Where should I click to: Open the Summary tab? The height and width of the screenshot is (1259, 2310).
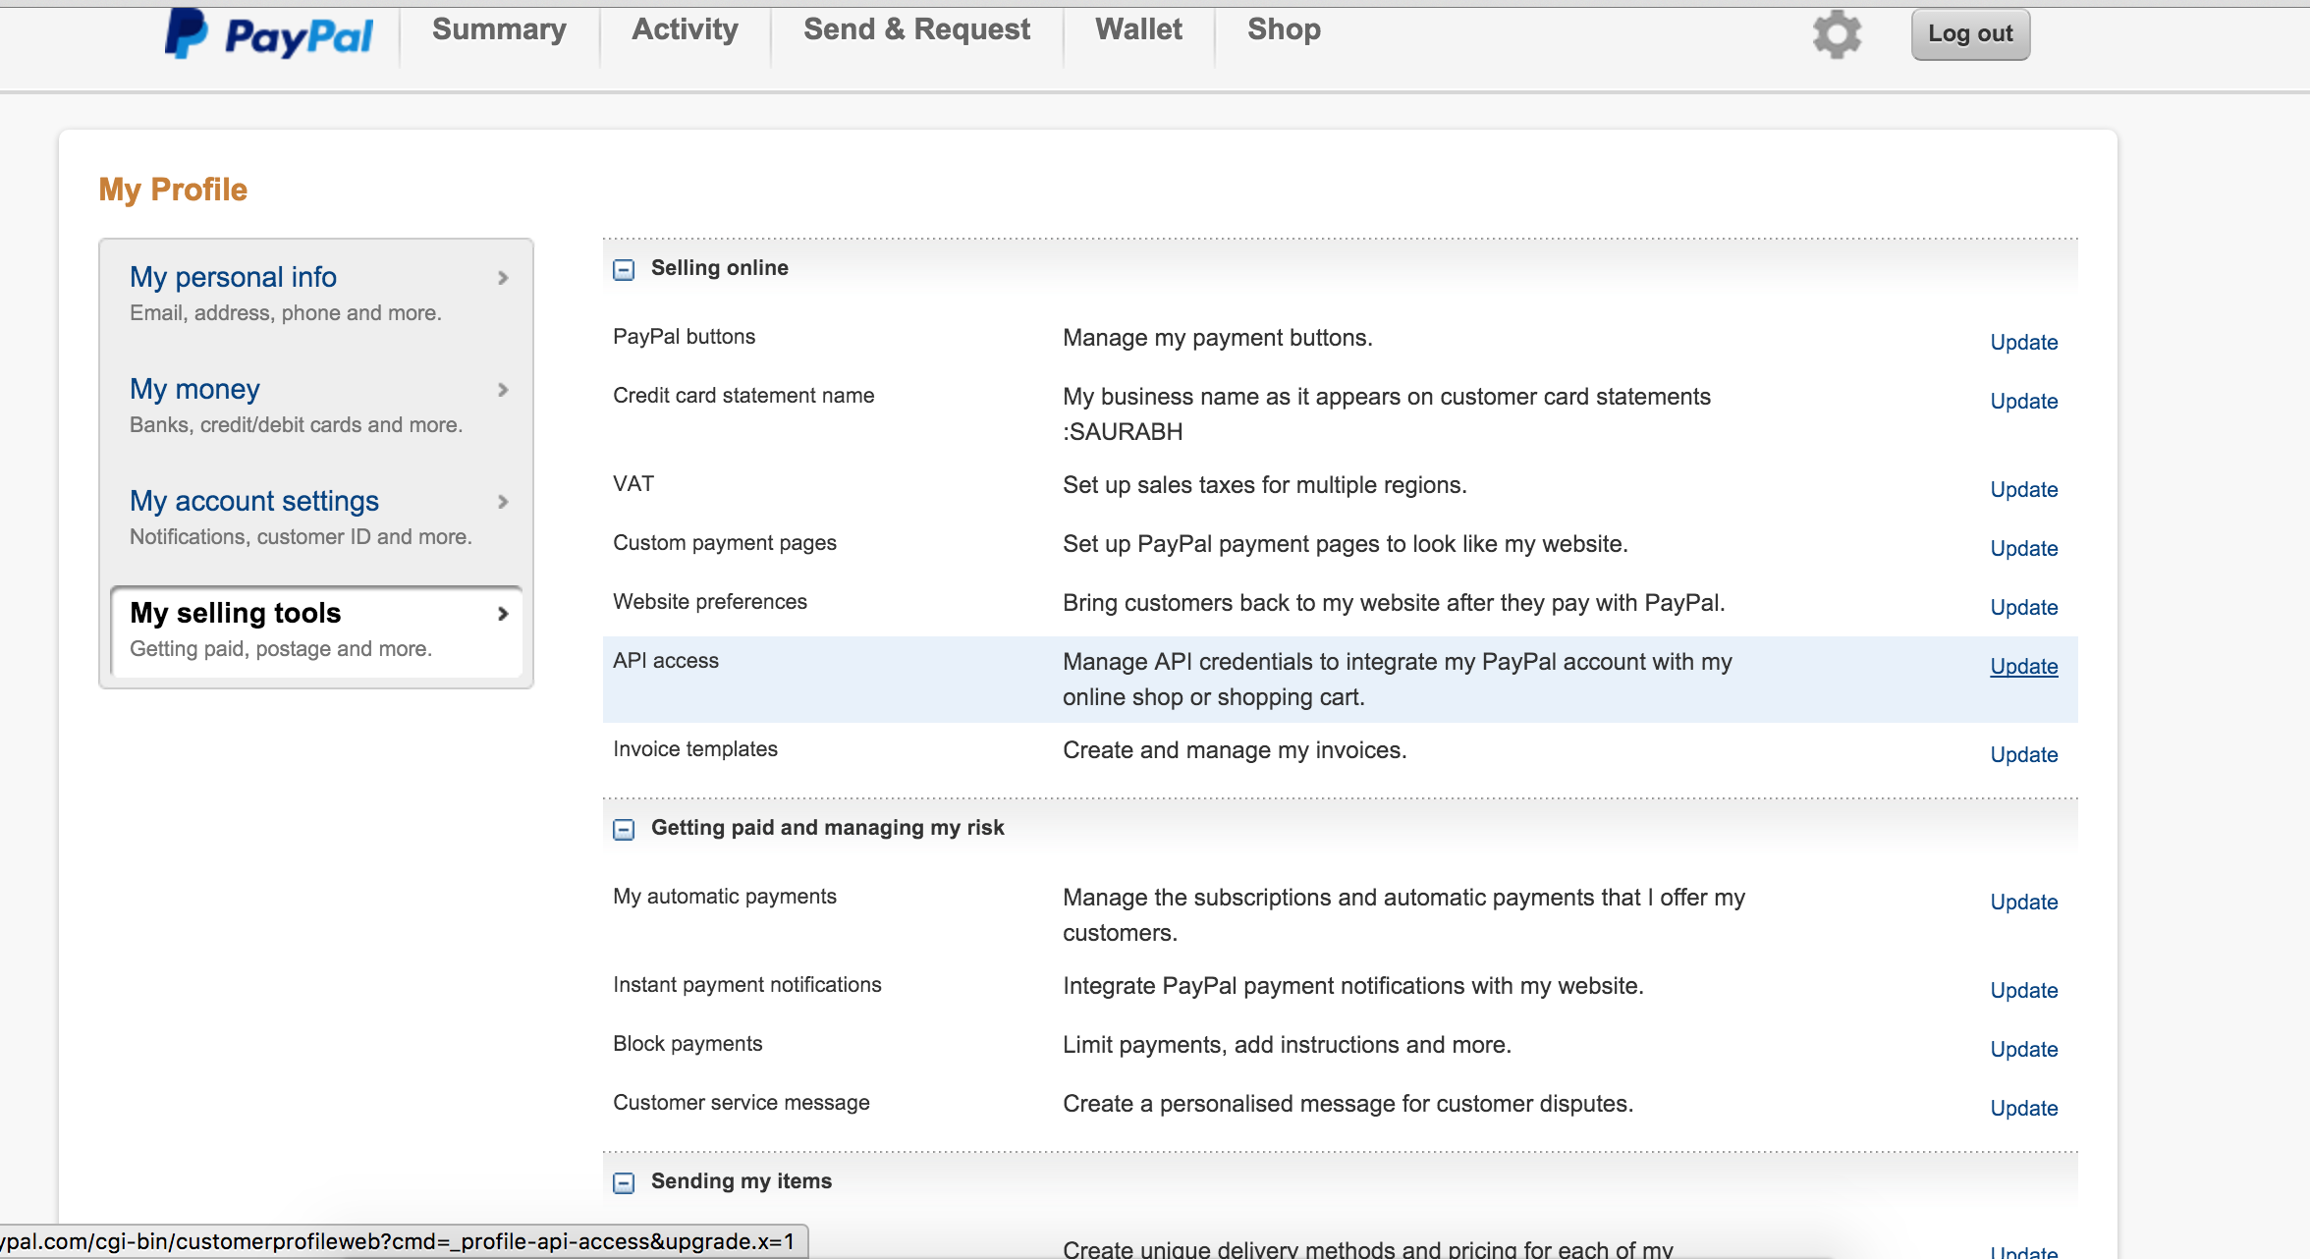499,30
